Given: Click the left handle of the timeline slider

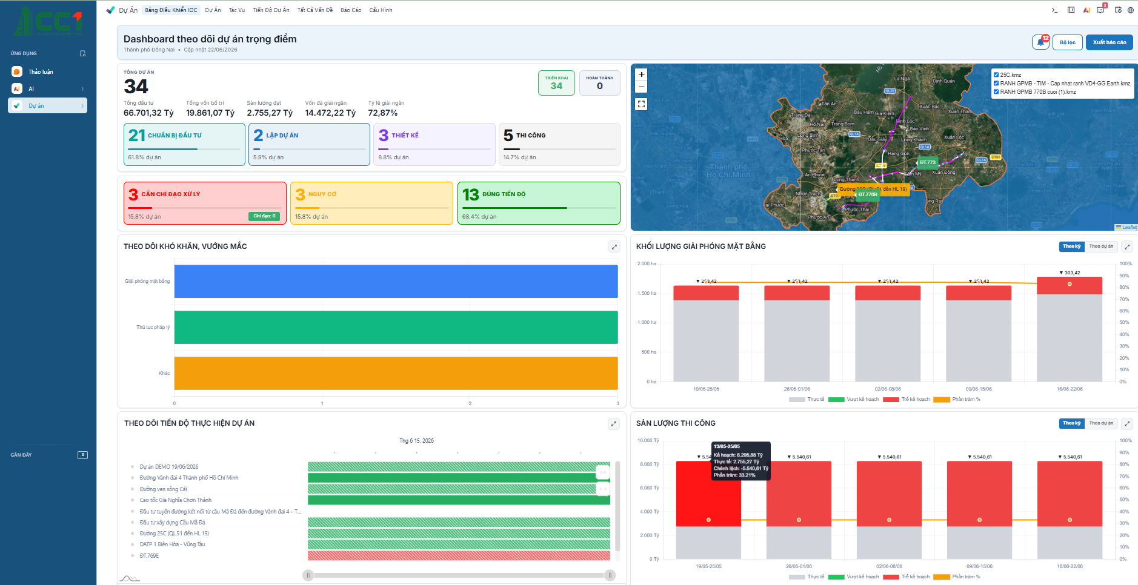Looking at the screenshot, I should [x=308, y=575].
